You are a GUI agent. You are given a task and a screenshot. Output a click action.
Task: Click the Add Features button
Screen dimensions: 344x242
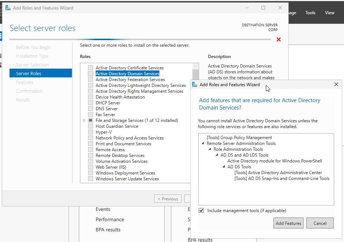click(x=288, y=223)
